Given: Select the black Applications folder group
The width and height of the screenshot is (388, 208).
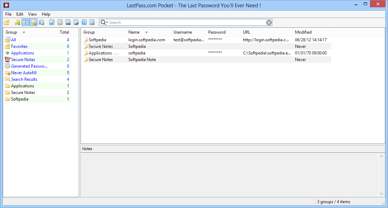Looking at the screenshot, I should (23, 86).
